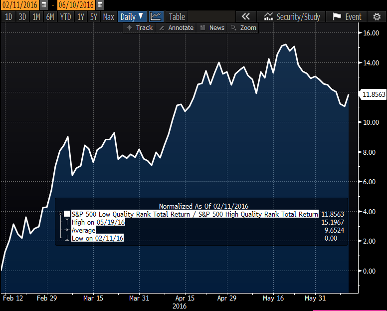Viewport: 387px width, 311px height.
Task: Switch to Table view
Action: pos(177,16)
